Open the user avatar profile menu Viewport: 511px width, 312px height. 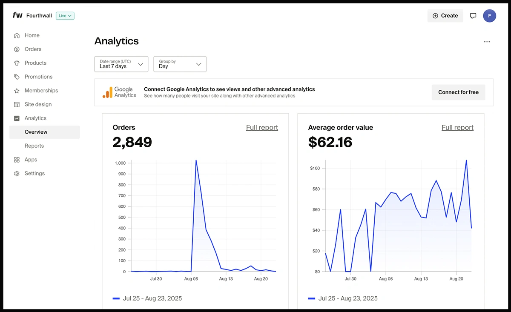(489, 16)
